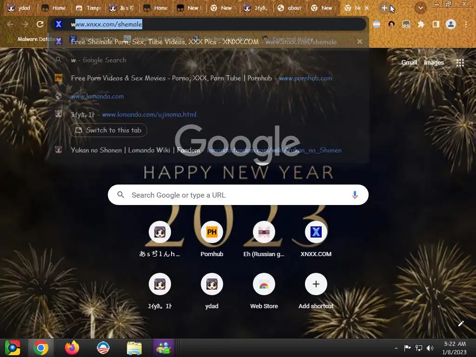Switch to the New U tab
The image size is (476, 357).
(x=190, y=8)
